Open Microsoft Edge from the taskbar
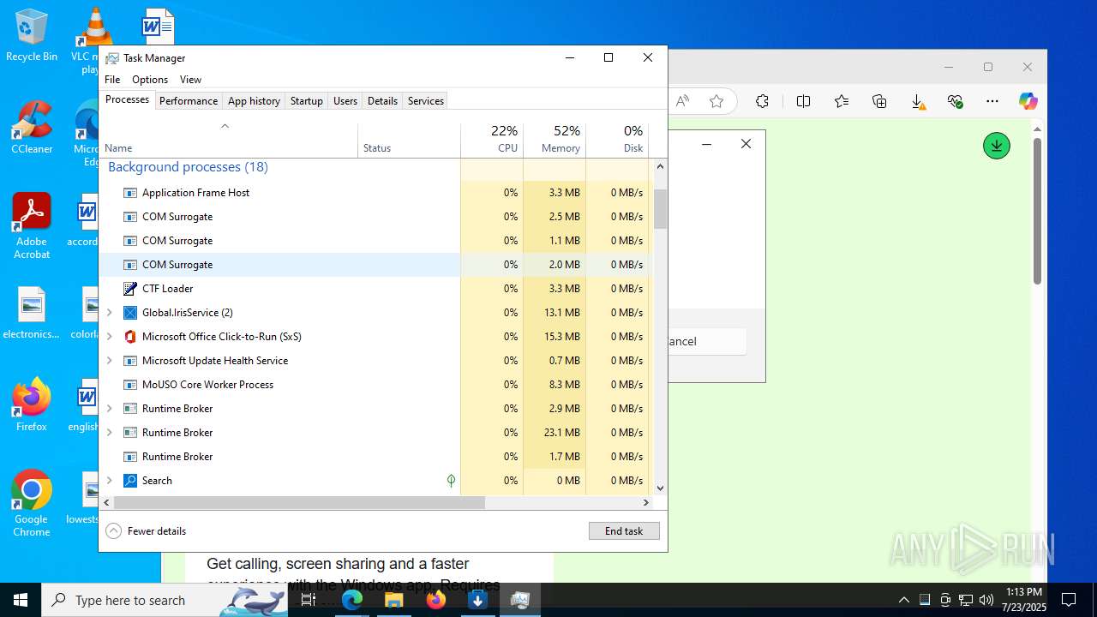1097x617 pixels. coord(352,600)
